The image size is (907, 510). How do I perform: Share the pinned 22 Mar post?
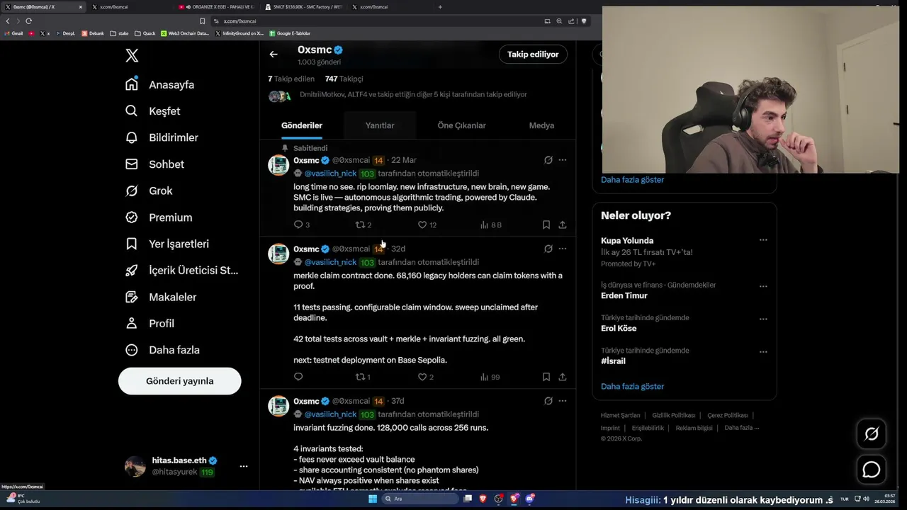coord(563,225)
